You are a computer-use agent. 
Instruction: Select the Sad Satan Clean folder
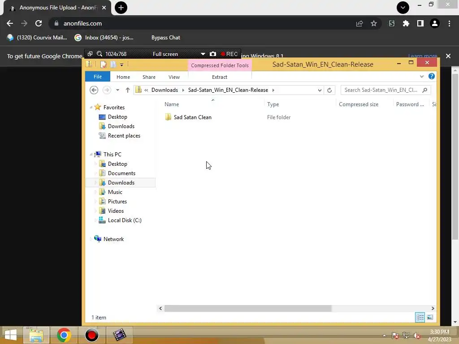pos(192,117)
